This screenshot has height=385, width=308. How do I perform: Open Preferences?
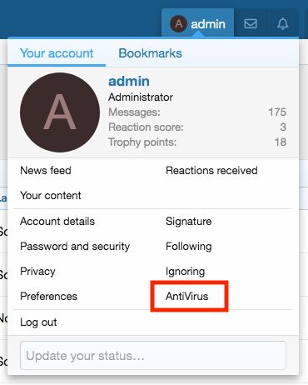48,297
